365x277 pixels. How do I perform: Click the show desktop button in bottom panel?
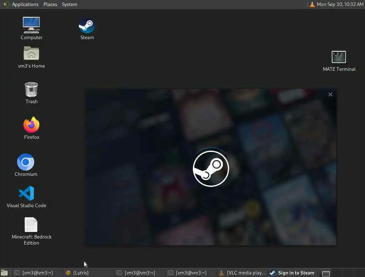pyautogui.click(x=4, y=273)
